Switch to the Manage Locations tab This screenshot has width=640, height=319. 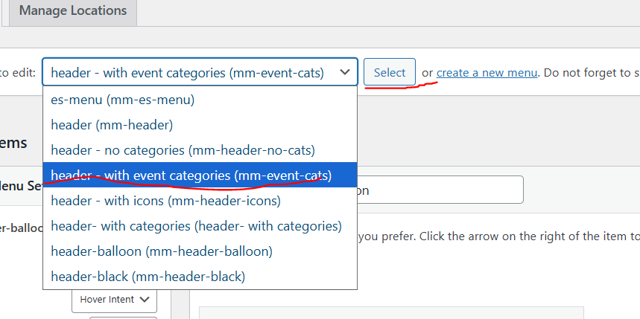click(x=73, y=11)
